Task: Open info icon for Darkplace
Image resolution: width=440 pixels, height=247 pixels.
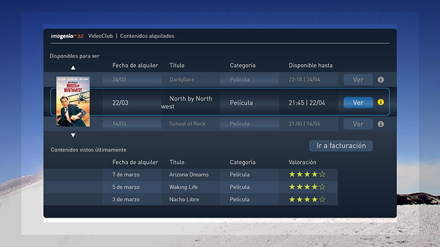Action: point(380,80)
